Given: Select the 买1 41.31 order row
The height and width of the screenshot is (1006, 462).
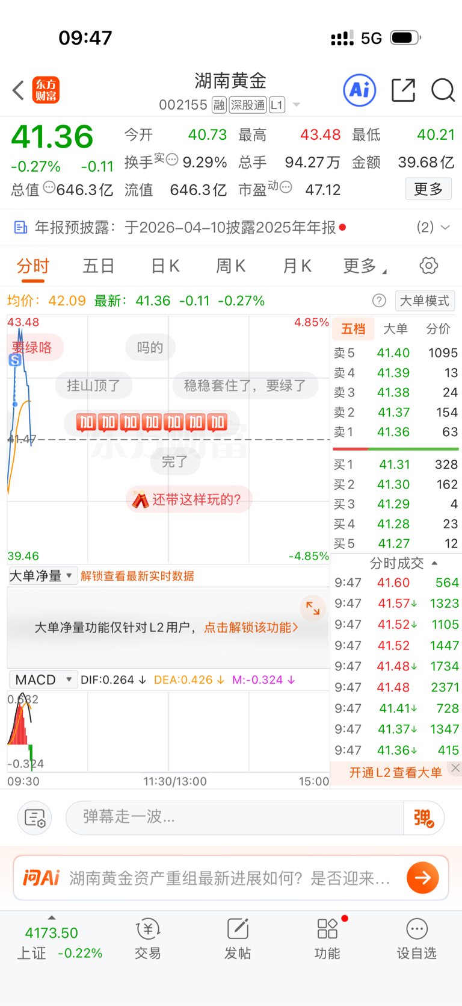Looking at the screenshot, I should click(396, 464).
